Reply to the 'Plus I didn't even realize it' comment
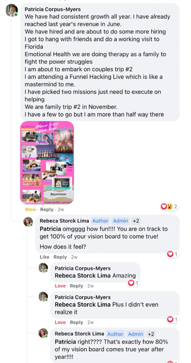The height and width of the screenshot is (363, 191). pos(77,322)
